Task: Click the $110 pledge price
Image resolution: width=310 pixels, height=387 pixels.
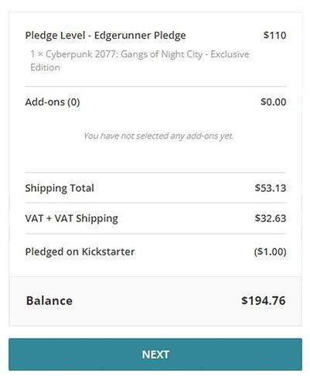Action: (x=274, y=36)
